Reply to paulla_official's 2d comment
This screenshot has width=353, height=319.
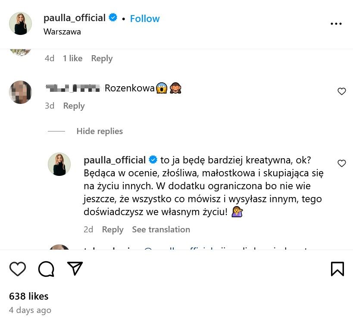[112, 229]
